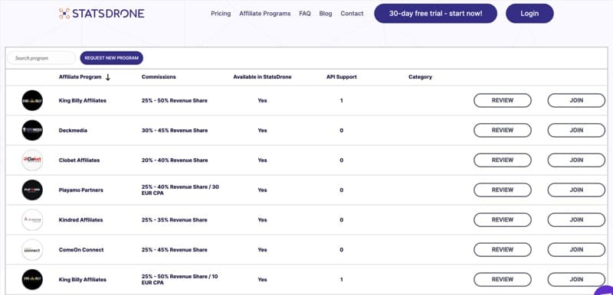
Task: Sort by Affiliate Program arrow
Action: click(108, 77)
